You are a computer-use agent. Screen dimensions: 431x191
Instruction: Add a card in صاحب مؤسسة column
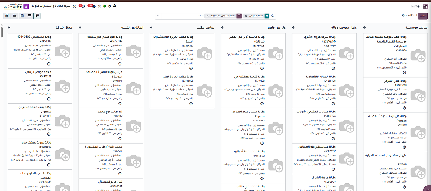[364, 28]
